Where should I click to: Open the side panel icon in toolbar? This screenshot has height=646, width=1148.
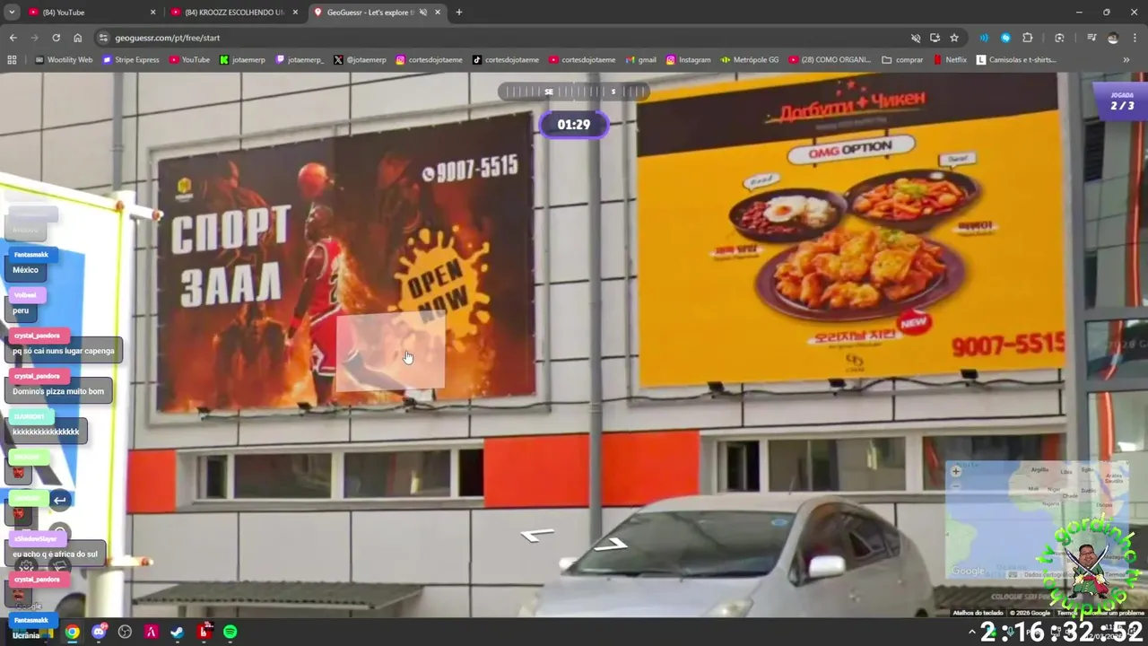coord(1091,38)
